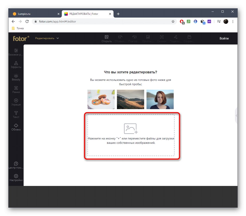
Task: Choose the woman portrait sample photo
Action: point(160,99)
